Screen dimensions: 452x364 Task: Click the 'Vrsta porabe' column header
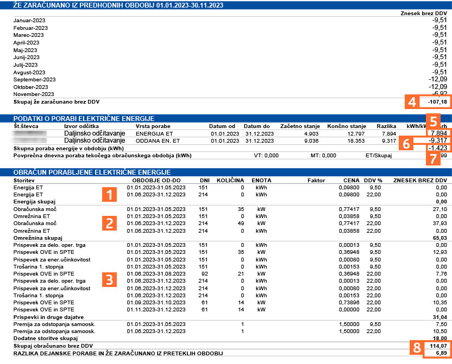coord(153,126)
